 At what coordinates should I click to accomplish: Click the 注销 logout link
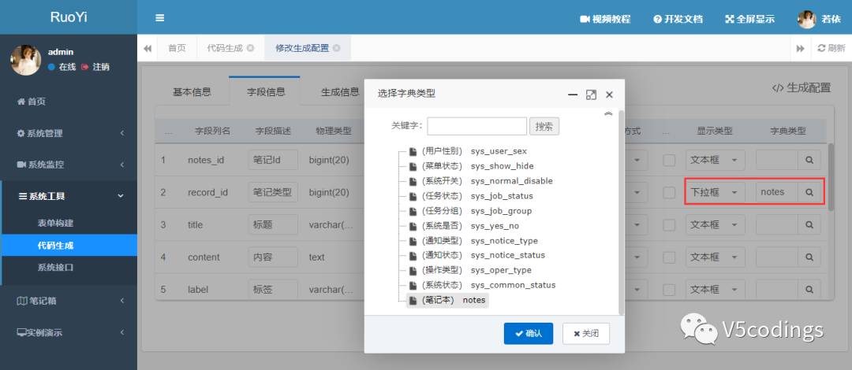(95, 67)
